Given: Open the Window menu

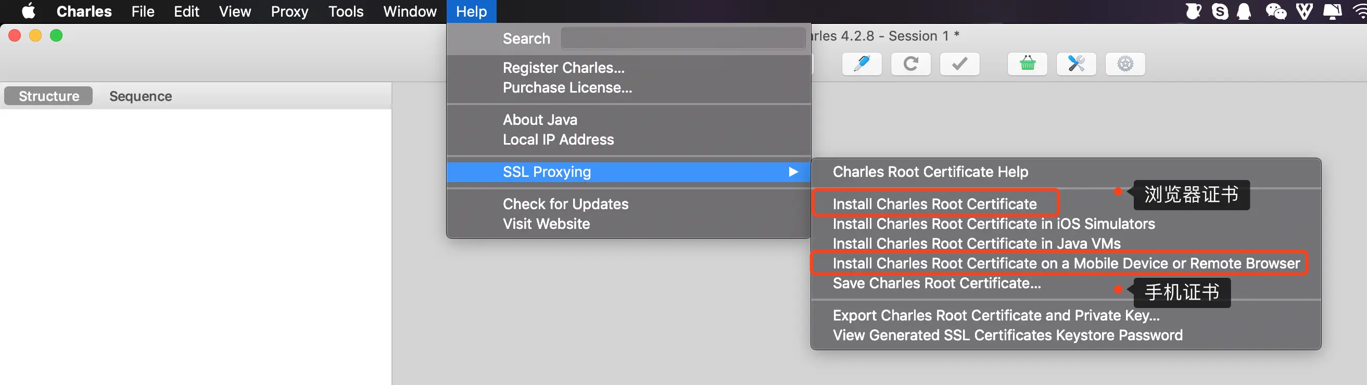Looking at the screenshot, I should pos(410,11).
